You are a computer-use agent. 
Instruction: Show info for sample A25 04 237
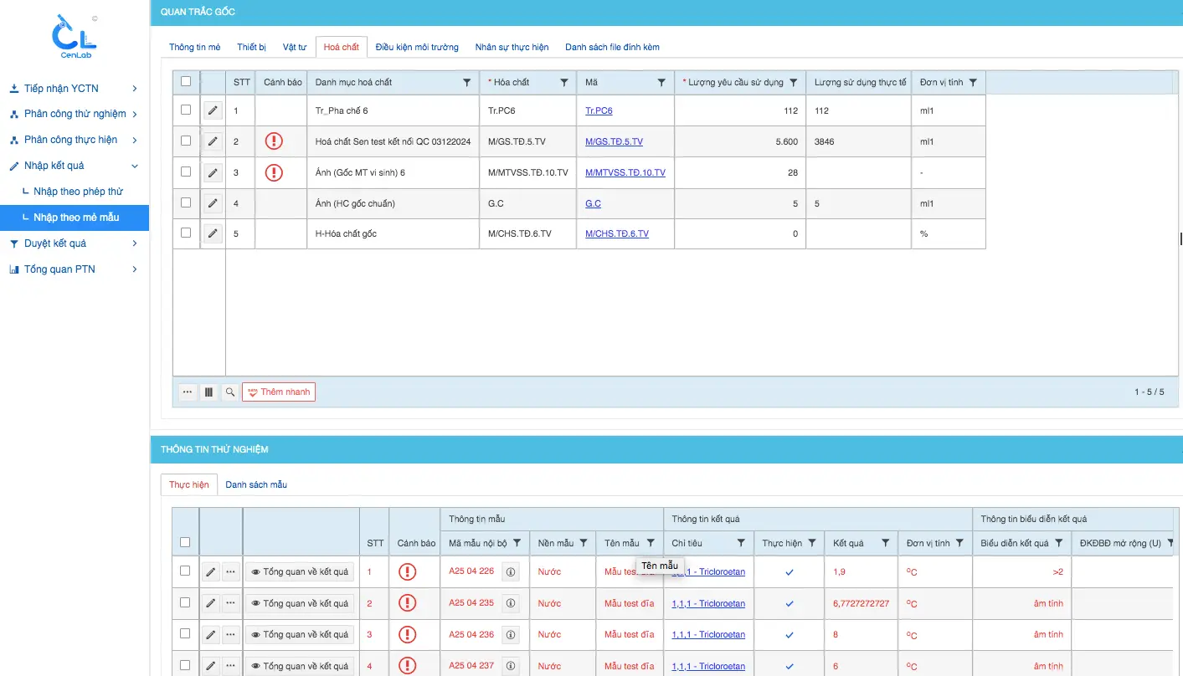pos(511,666)
